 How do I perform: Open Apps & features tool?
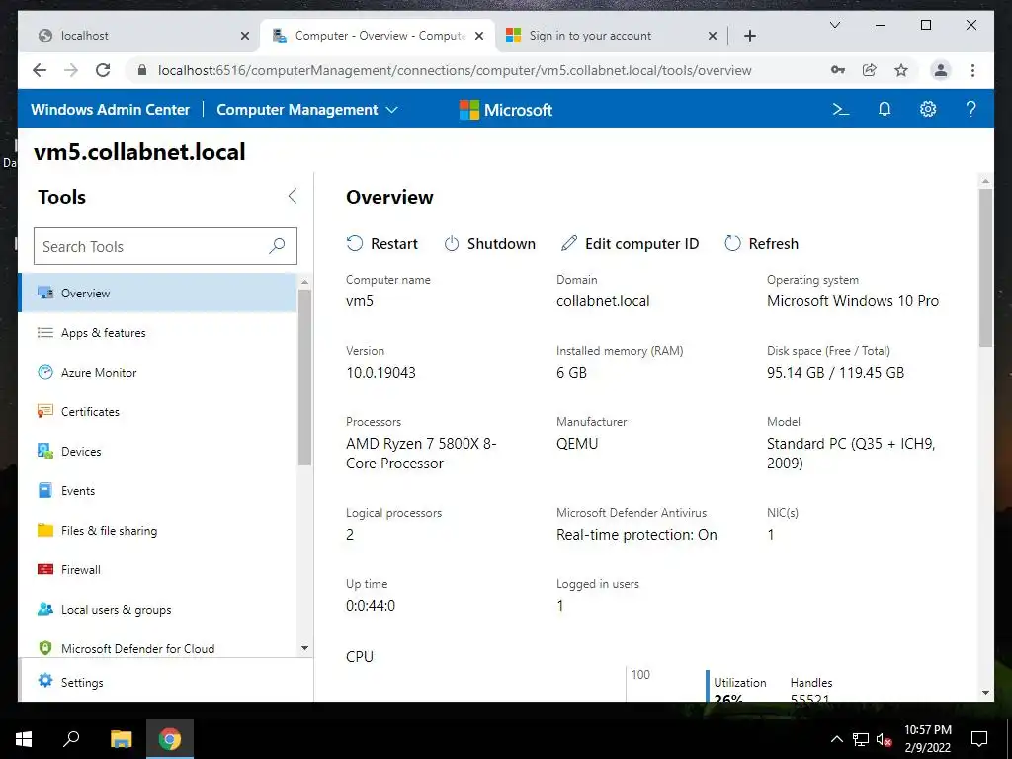pos(159,332)
